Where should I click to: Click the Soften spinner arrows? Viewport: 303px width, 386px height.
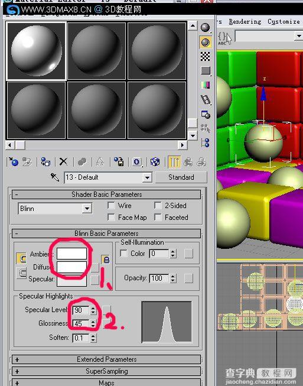93,338
